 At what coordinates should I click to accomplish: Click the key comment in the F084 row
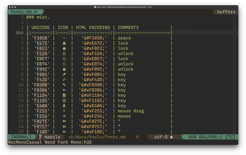coord(122,74)
